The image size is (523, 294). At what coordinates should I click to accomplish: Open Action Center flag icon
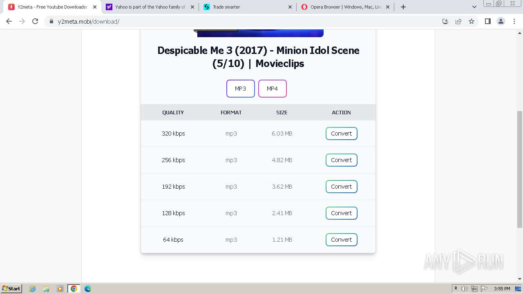tap(484, 289)
